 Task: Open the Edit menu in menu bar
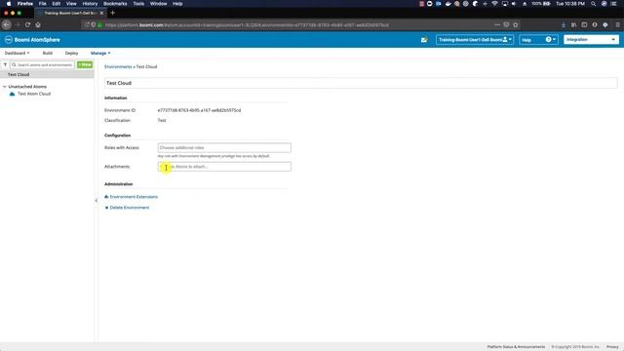[x=57, y=4]
